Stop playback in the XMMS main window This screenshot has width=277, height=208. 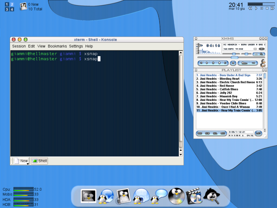(219, 63)
